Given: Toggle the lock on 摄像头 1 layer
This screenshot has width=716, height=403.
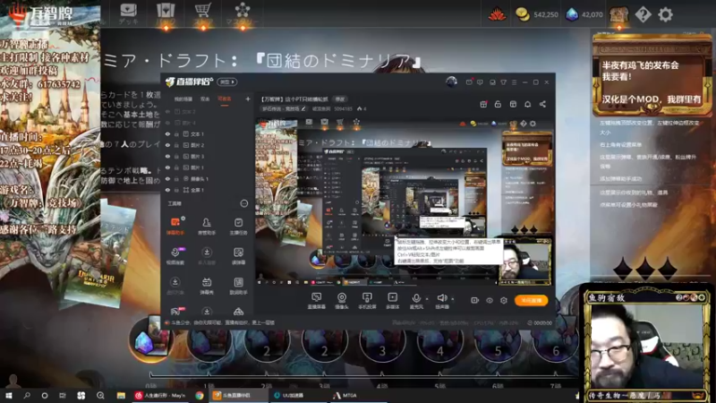Looking at the screenshot, I should click(176, 178).
